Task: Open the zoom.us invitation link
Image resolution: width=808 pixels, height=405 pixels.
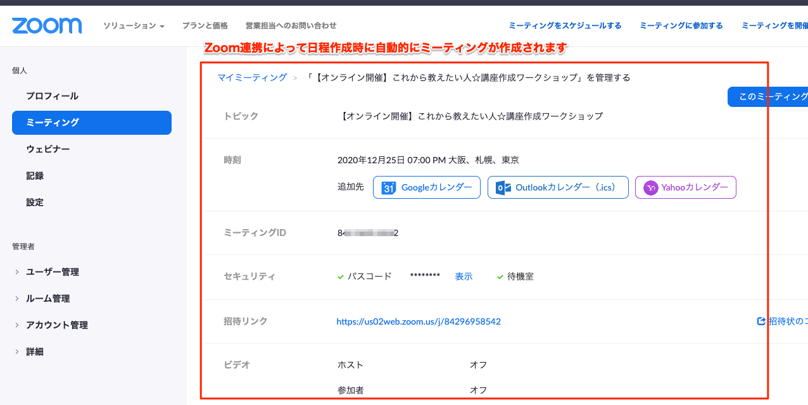Action: click(x=419, y=321)
